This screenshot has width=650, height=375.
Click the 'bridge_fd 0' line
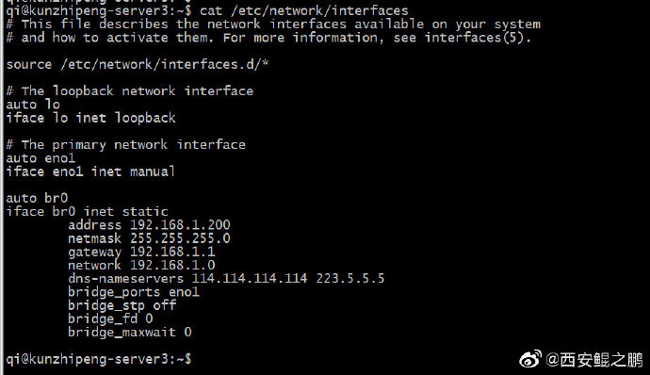110,319
